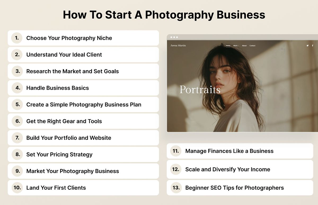The width and height of the screenshot is (318, 205).
Task: Select the Home menu item
Action: click(x=228, y=45)
